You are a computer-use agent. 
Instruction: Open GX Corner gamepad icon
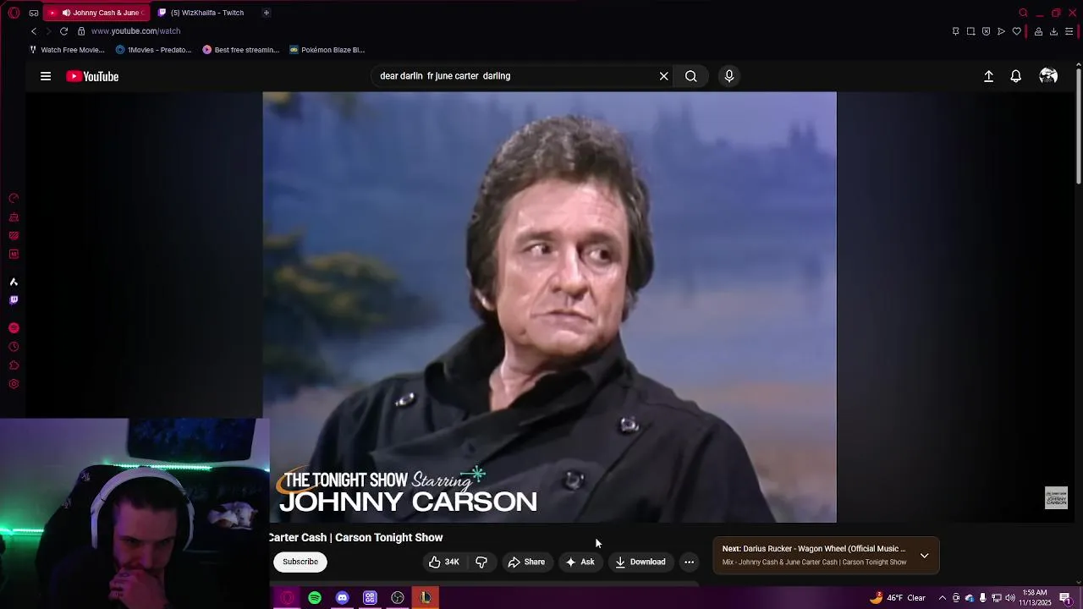pos(34,13)
